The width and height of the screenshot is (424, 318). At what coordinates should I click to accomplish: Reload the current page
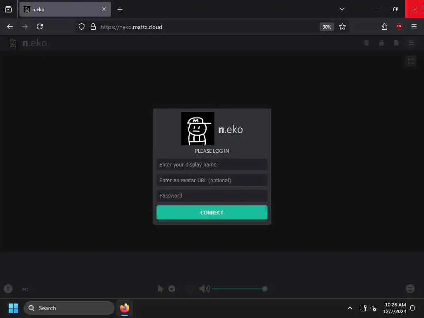tap(40, 27)
